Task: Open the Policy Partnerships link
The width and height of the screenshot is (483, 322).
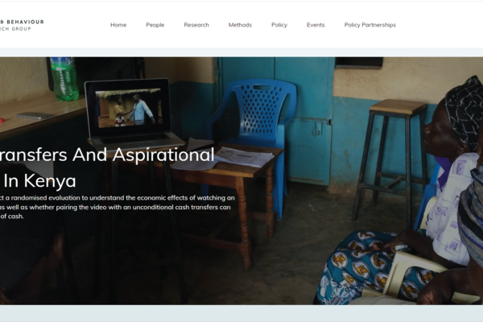Action: coord(370,25)
